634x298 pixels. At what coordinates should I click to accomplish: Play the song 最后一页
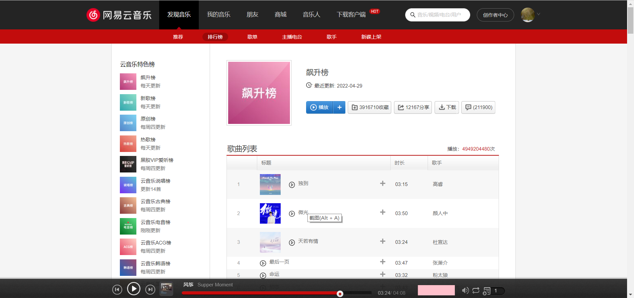(x=263, y=263)
